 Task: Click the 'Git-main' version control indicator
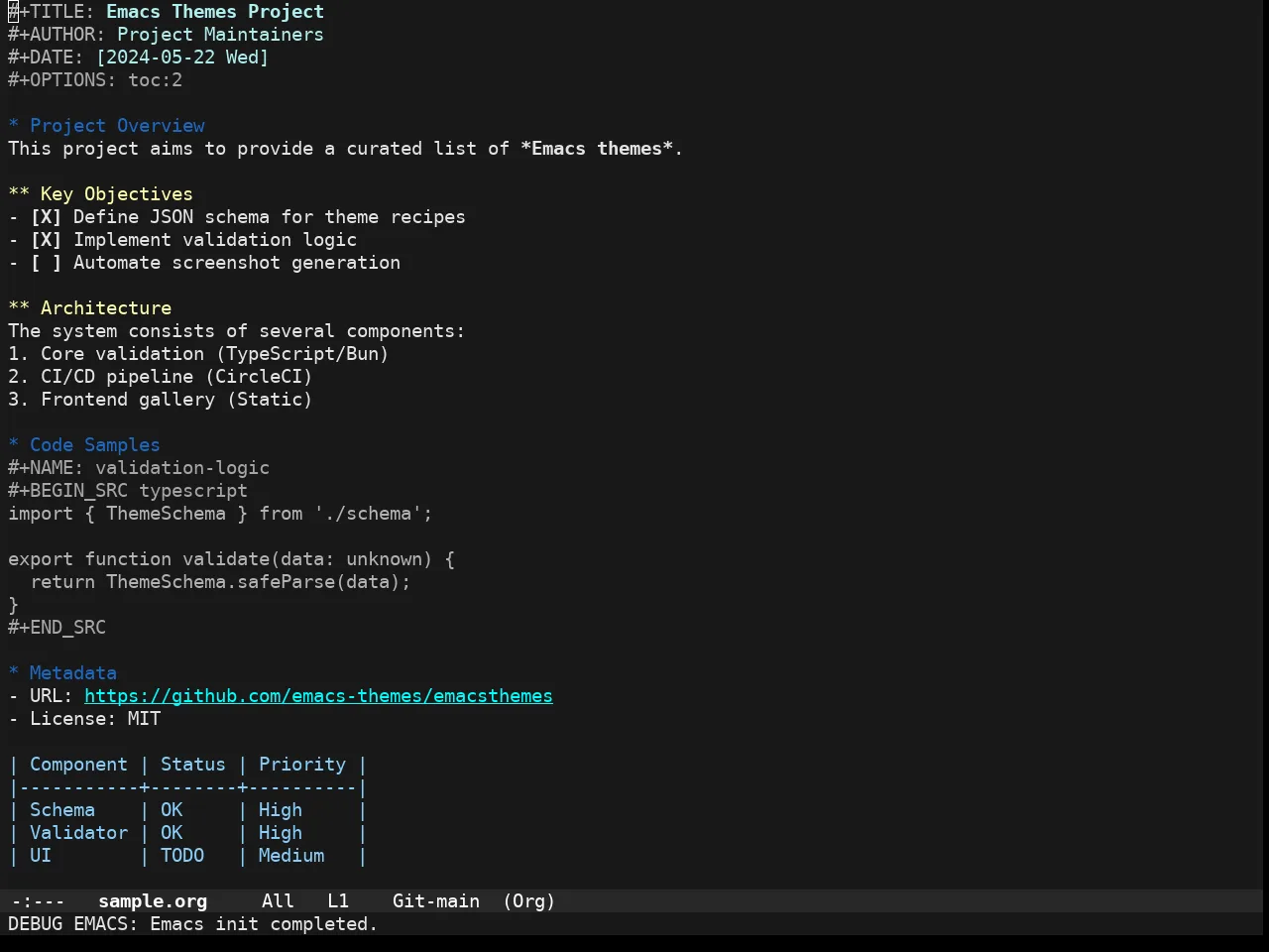pos(436,901)
